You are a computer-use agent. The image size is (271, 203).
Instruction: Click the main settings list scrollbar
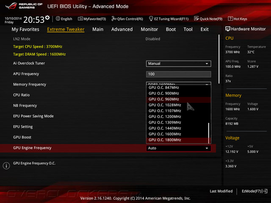pyautogui.click(x=219, y=59)
